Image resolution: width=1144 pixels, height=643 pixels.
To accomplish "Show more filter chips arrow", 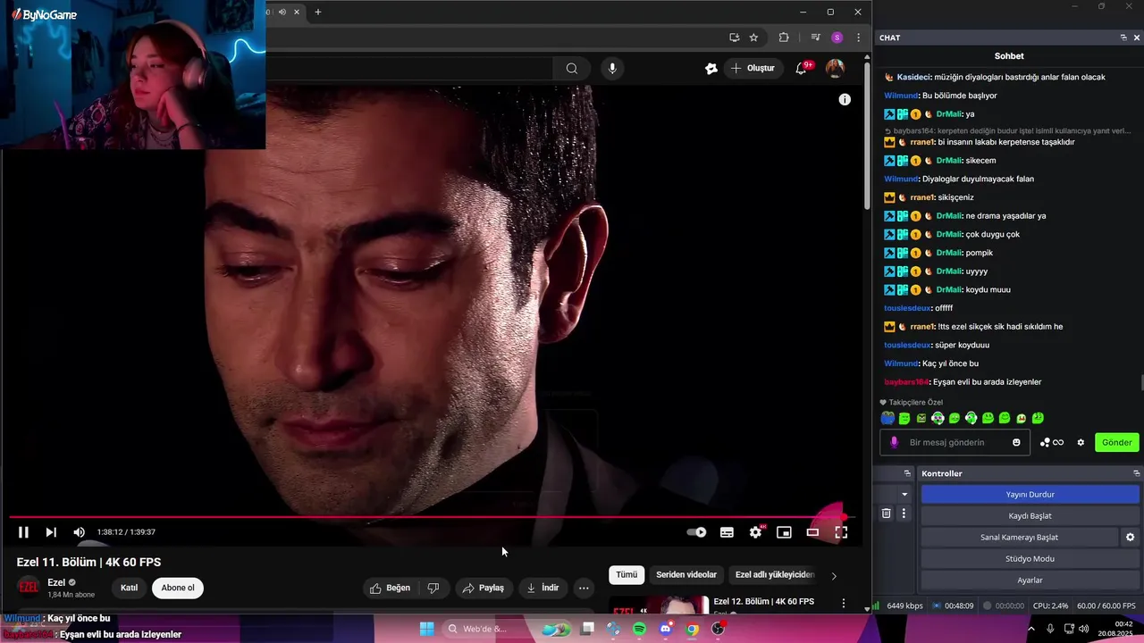I will click(x=834, y=576).
